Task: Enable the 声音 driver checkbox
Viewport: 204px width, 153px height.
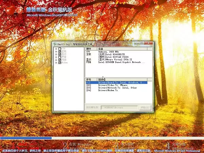Action: click(x=60, y=57)
